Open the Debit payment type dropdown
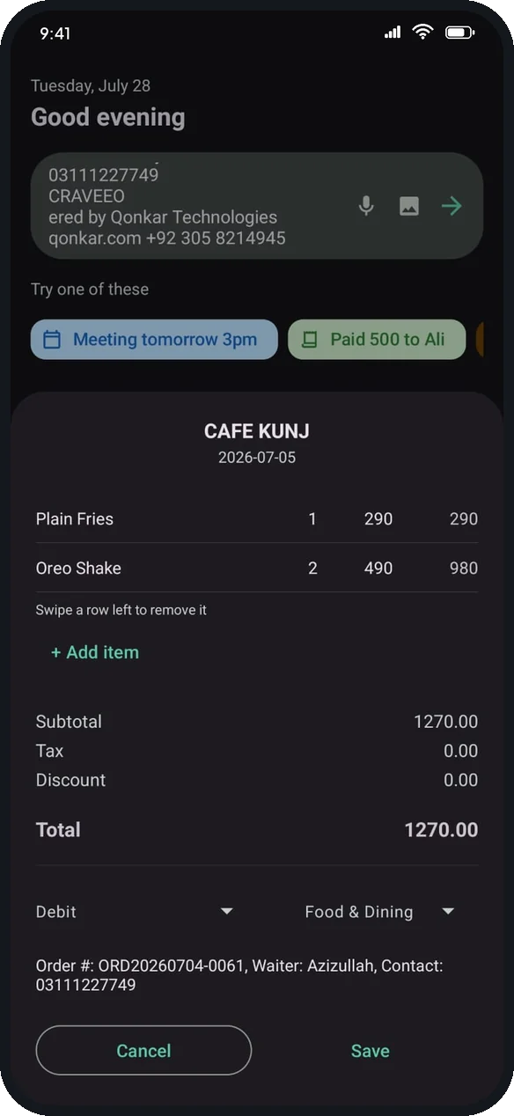514x1116 pixels. [135, 912]
